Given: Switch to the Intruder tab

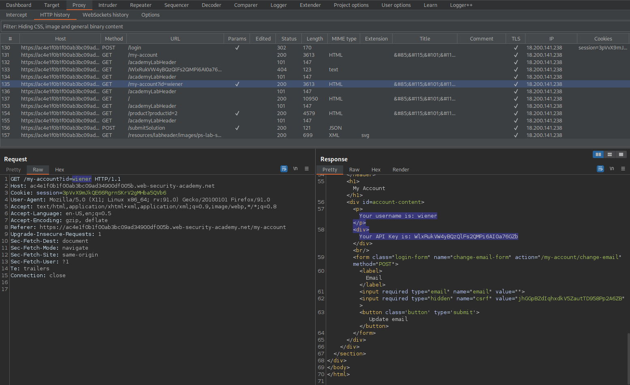Looking at the screenshot, I should [108, 5].
